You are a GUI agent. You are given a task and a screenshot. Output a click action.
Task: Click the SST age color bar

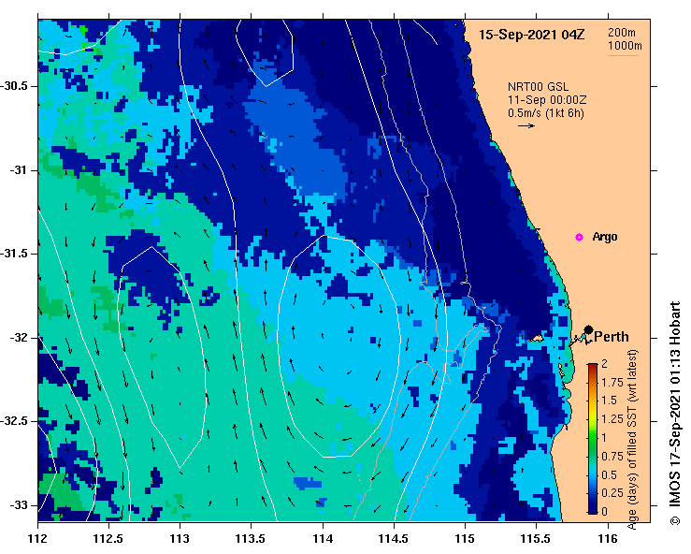coord(593,439)
